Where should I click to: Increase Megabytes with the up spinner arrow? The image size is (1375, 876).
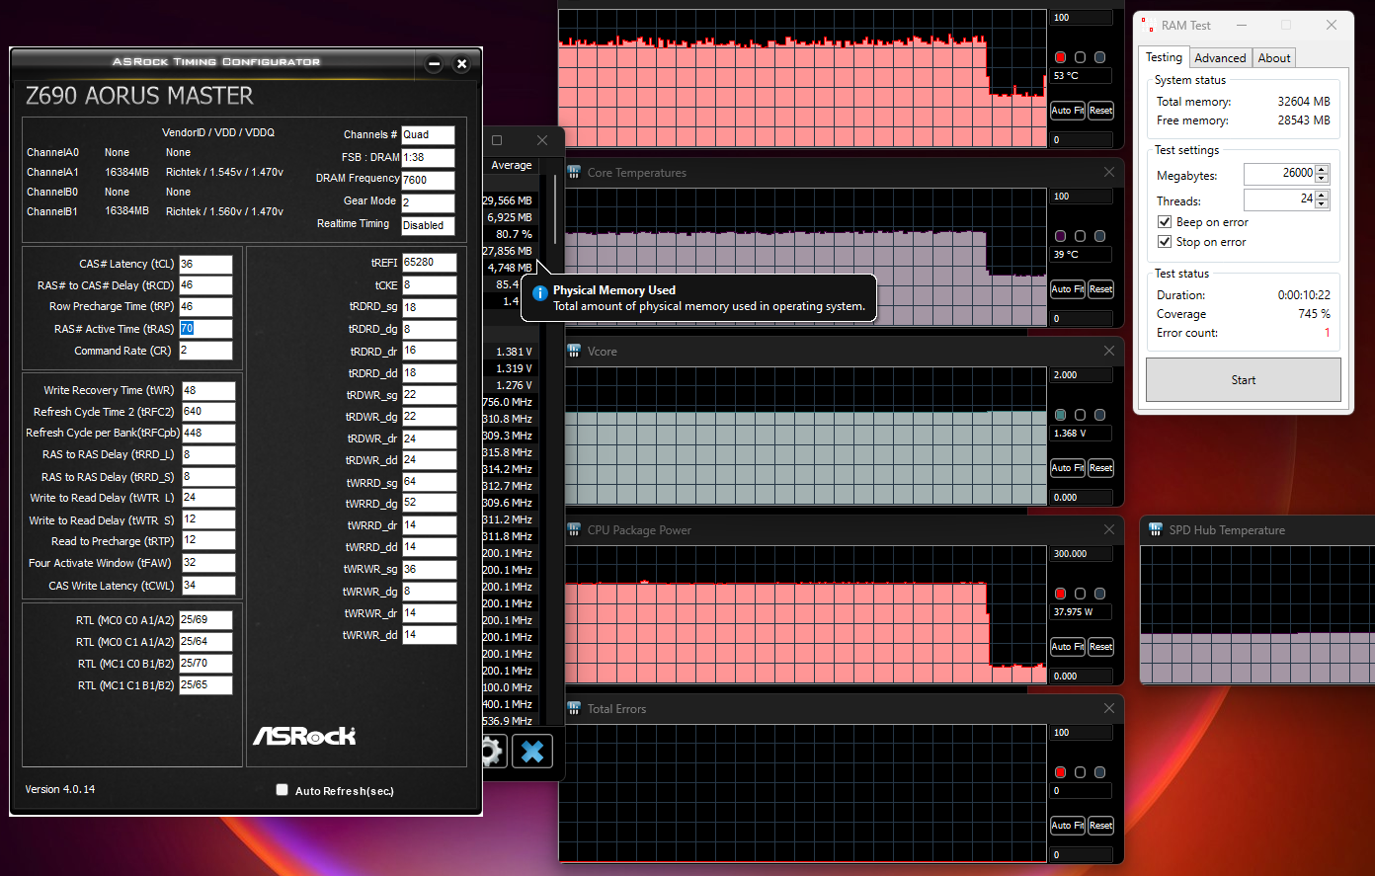[1323, 170]
